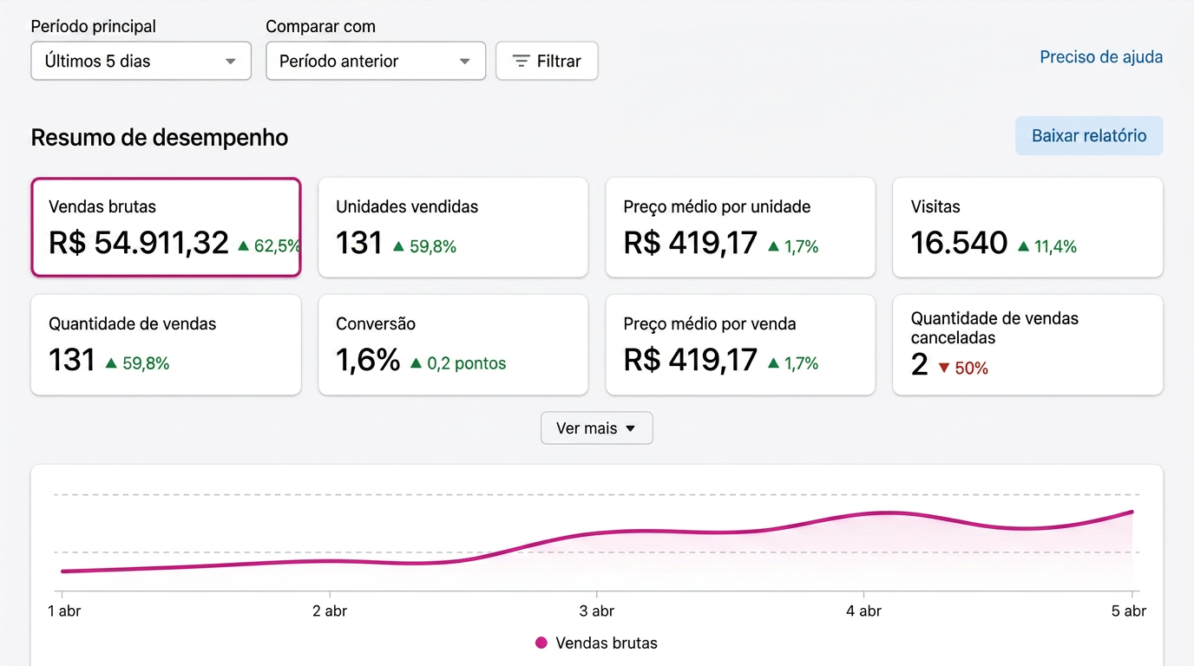Click the 1,6% conversion value
Screen dimensions: 1194x666
pyautogui.click(x=368, y=360)
